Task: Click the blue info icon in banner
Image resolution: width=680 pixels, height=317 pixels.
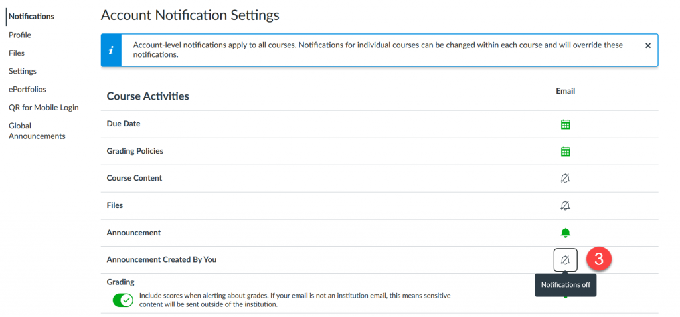Action: 111,51
